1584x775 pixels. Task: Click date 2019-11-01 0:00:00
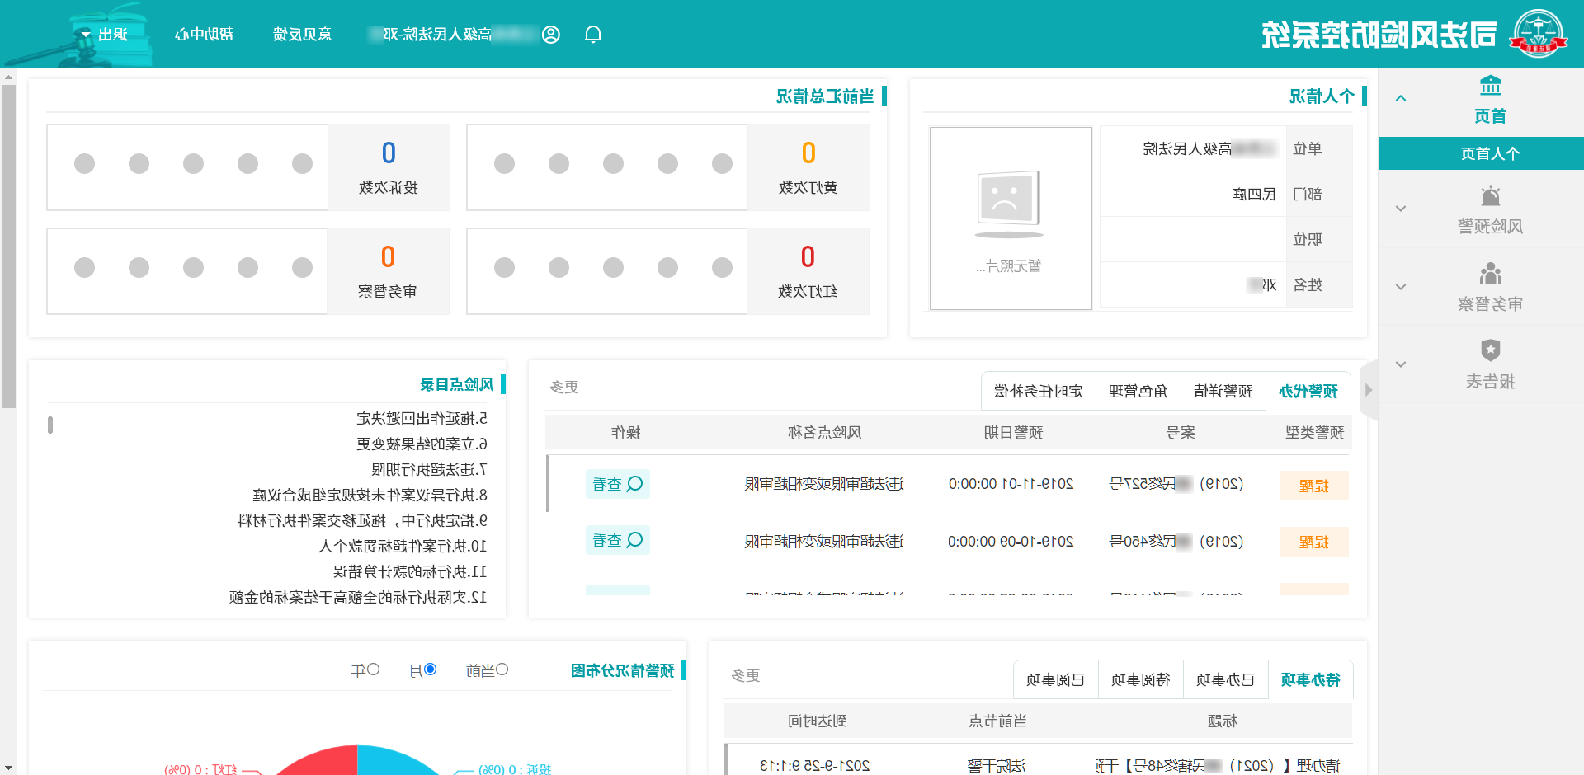[1011, 484]
